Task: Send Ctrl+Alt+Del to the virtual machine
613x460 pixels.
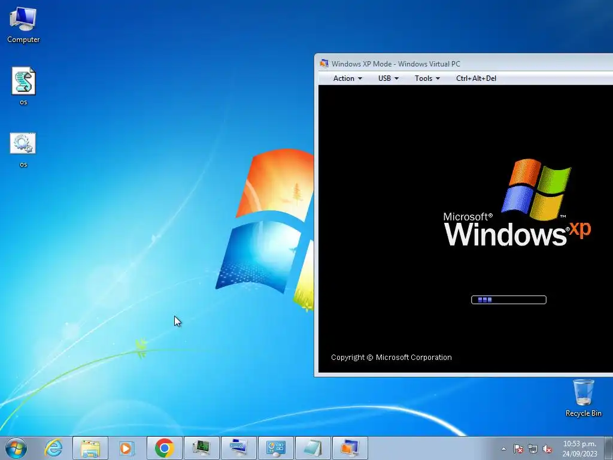Action: point(476,78)
